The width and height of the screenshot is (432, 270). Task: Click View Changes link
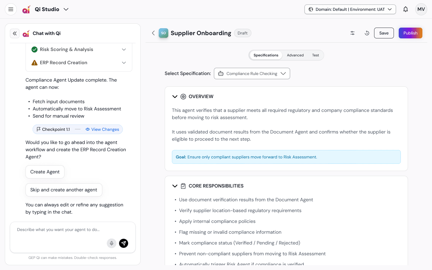[102, 129]
